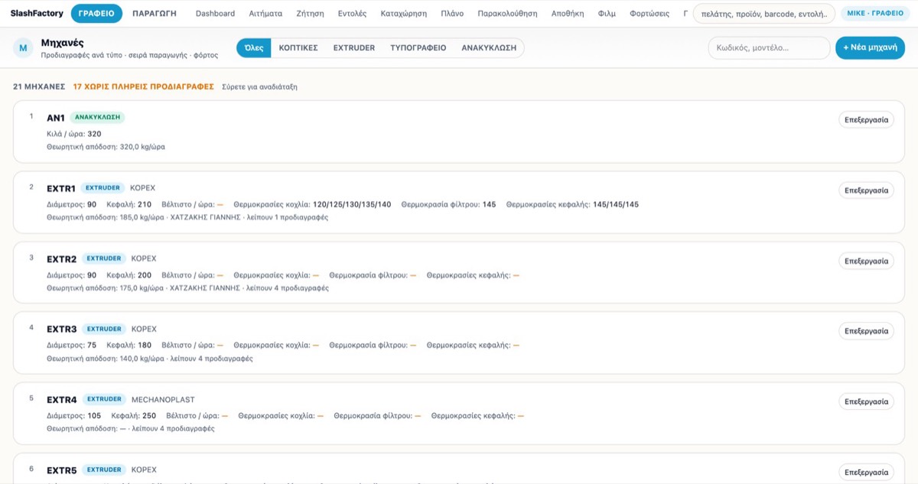Navigate to Φορτώσεις
This screenshot has height=484, width=918.
(649, 14)
